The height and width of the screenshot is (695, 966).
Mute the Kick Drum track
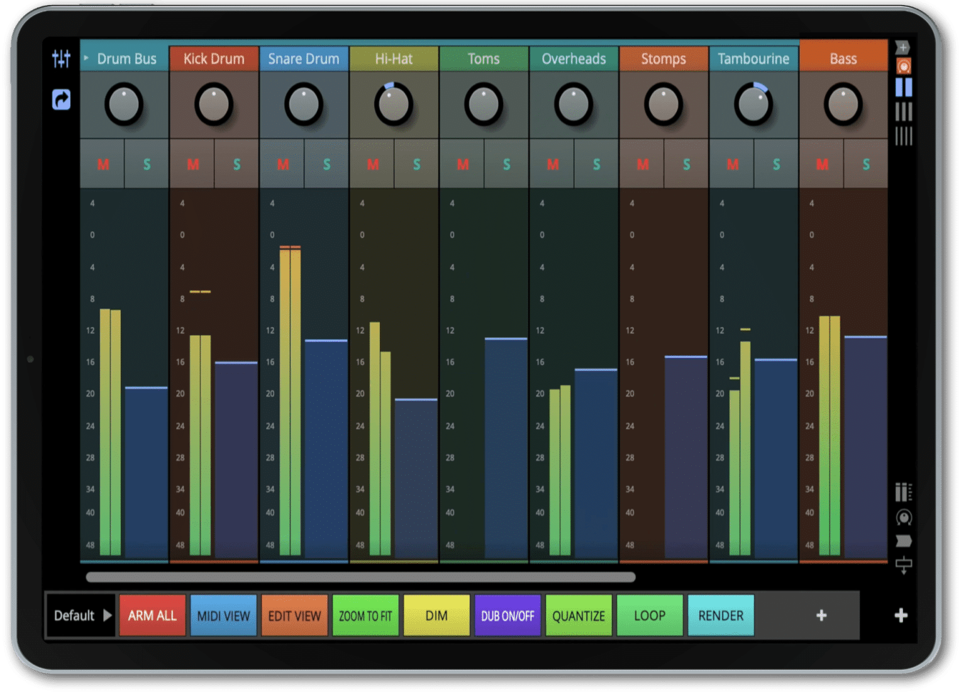click(192, 164)
